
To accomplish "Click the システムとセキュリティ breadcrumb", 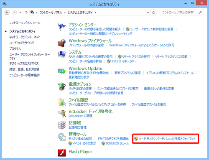I will [80, 13].
